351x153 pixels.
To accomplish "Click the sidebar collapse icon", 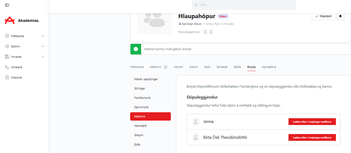I will [7, 5].
